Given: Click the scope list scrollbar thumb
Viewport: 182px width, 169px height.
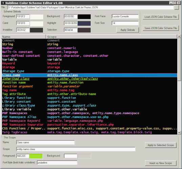Looking at the screenshot, I should coord(179,60).
